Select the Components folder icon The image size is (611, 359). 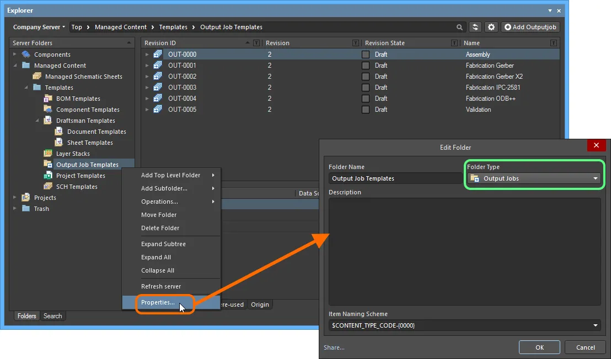(26, 55)
